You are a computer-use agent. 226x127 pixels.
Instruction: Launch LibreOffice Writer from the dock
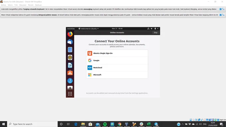tap(70, 65)
